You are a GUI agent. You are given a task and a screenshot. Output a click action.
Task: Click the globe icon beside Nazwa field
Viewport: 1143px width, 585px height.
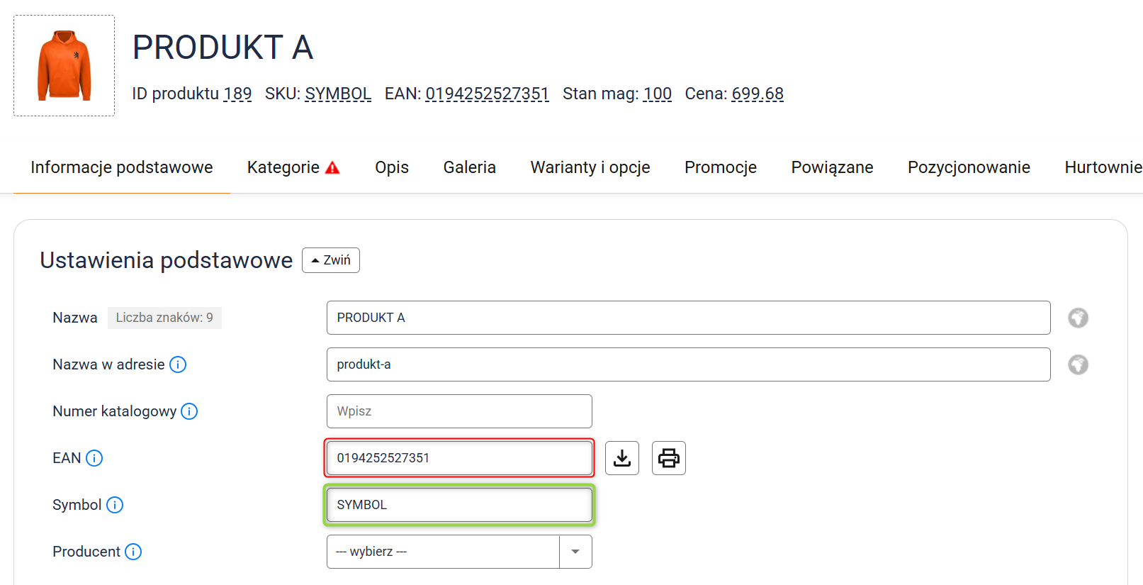pos(1078,318)
